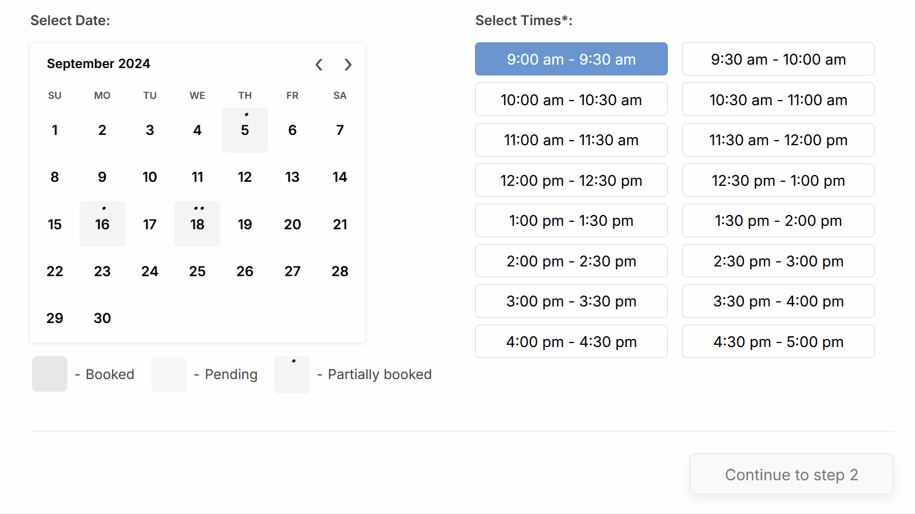Screen dimensions: 915x514
Task: Click the Booked legend swatch
Action: [49, 374]
